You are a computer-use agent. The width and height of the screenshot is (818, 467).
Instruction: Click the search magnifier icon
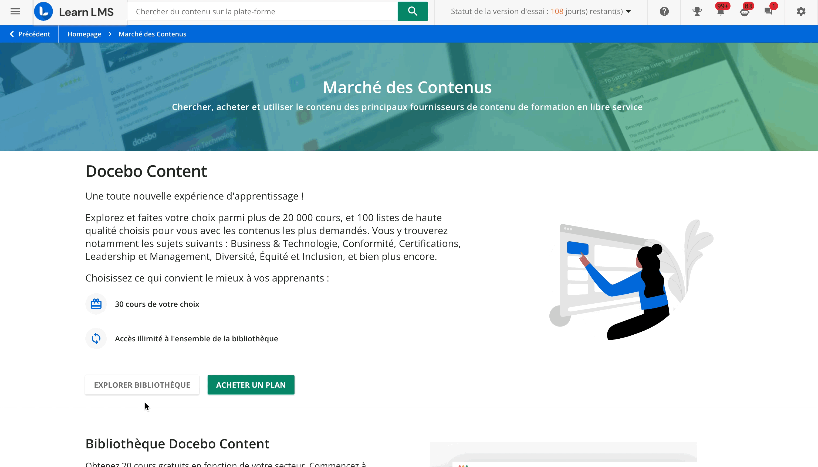pyautogui.click(x=412, y=11)
